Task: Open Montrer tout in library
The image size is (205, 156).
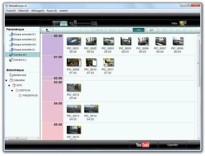Action: tap(18, 75)
